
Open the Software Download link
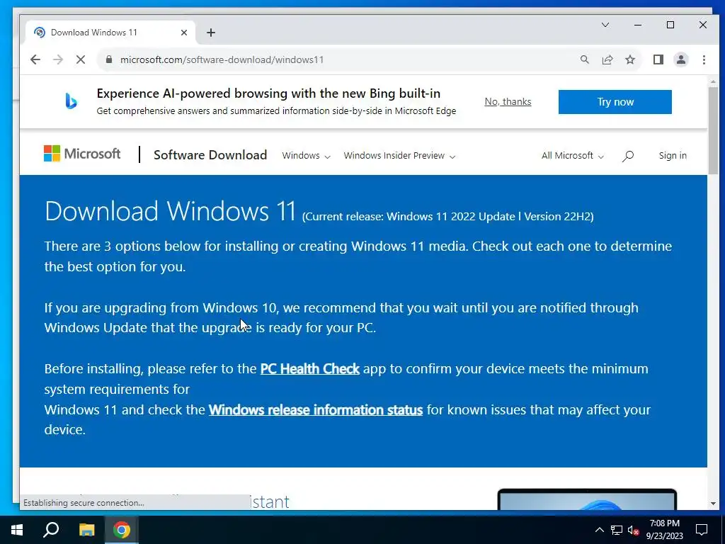click(210, 155)
